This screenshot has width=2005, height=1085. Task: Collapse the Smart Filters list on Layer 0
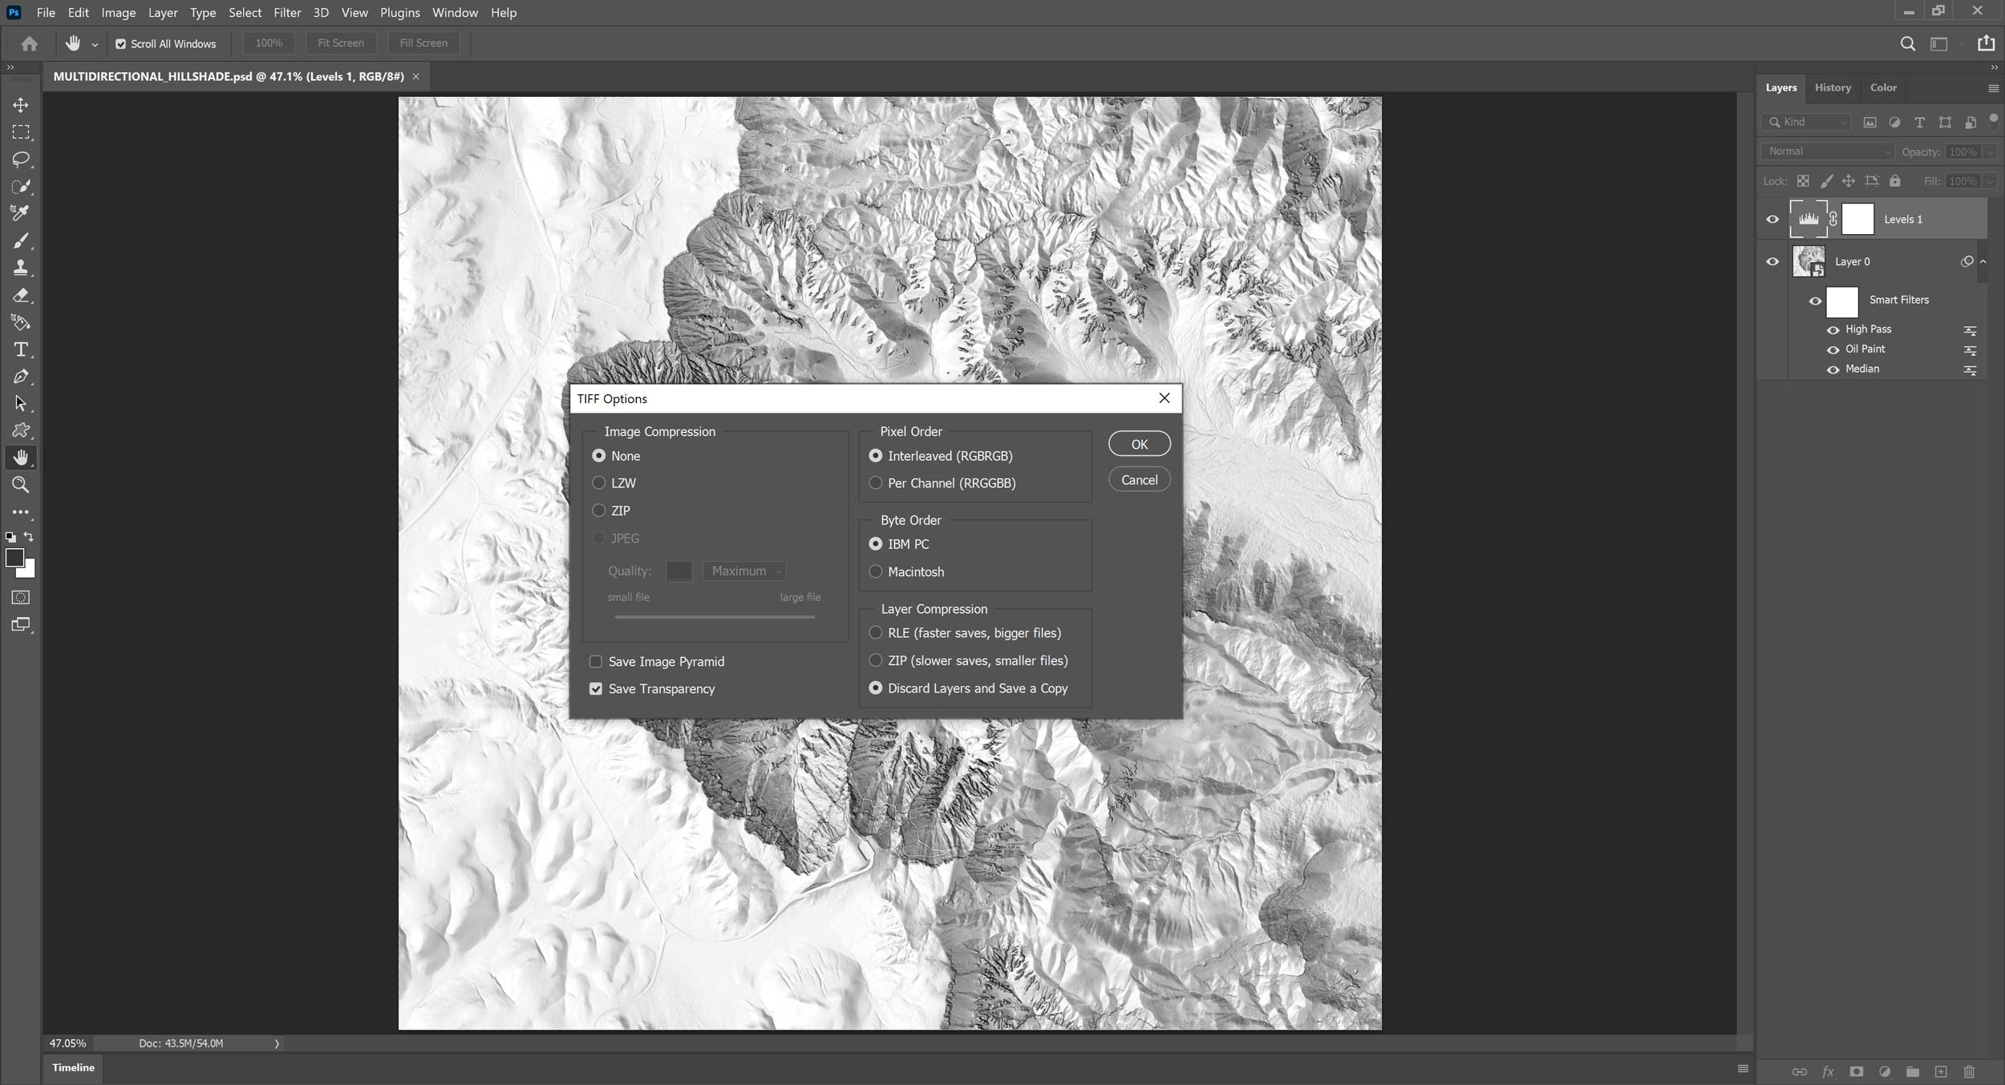[1983, 260]
